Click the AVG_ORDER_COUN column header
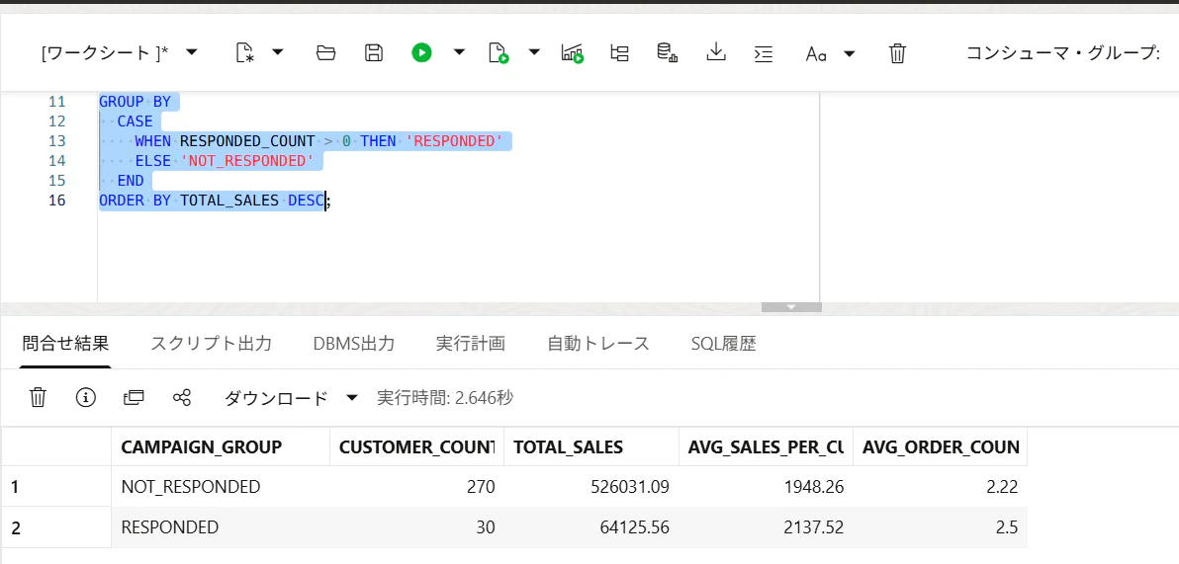This screenshot has height=564, width=1179. pos(940,446)
